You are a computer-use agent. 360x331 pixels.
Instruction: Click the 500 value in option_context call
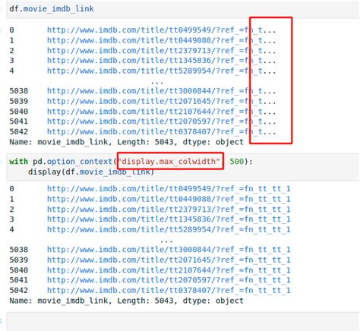[236, 161]
